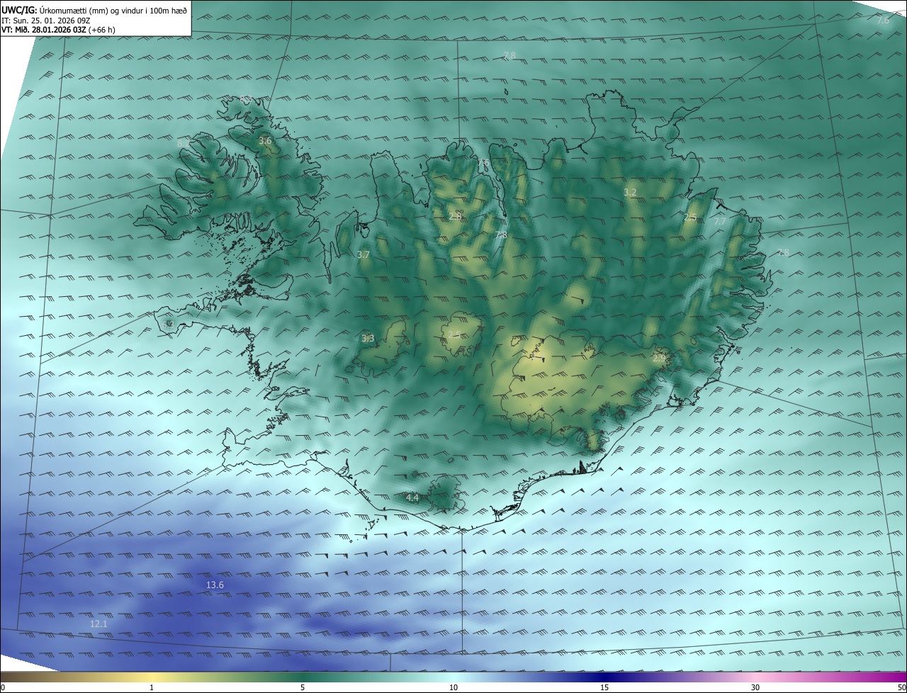
Task: Select the valid time "VT: Mið. 28.01.2026 03Z (+66 h)"
Action: click(x=58, y=30)
